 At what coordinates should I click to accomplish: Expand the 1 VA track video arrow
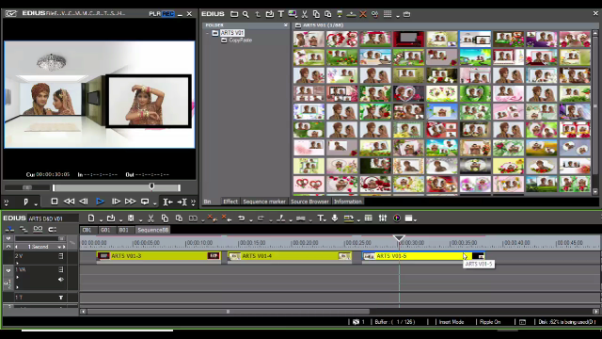pos(17,277)
